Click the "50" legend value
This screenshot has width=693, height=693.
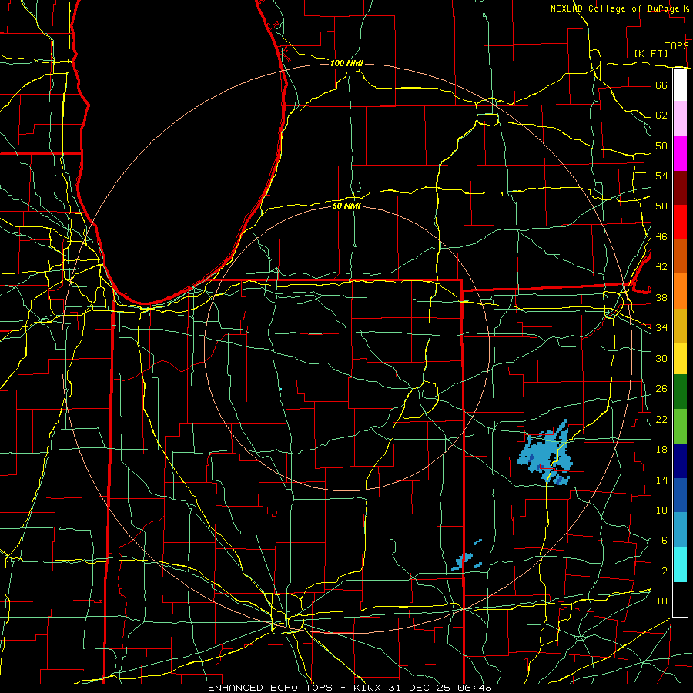661,206
